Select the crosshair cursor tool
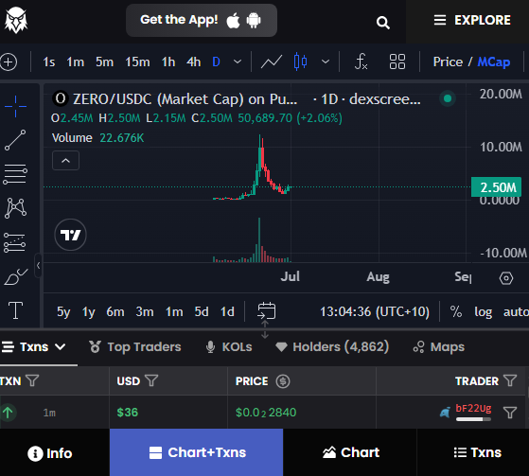Screen dimensions: 529x476 (15, 106)
